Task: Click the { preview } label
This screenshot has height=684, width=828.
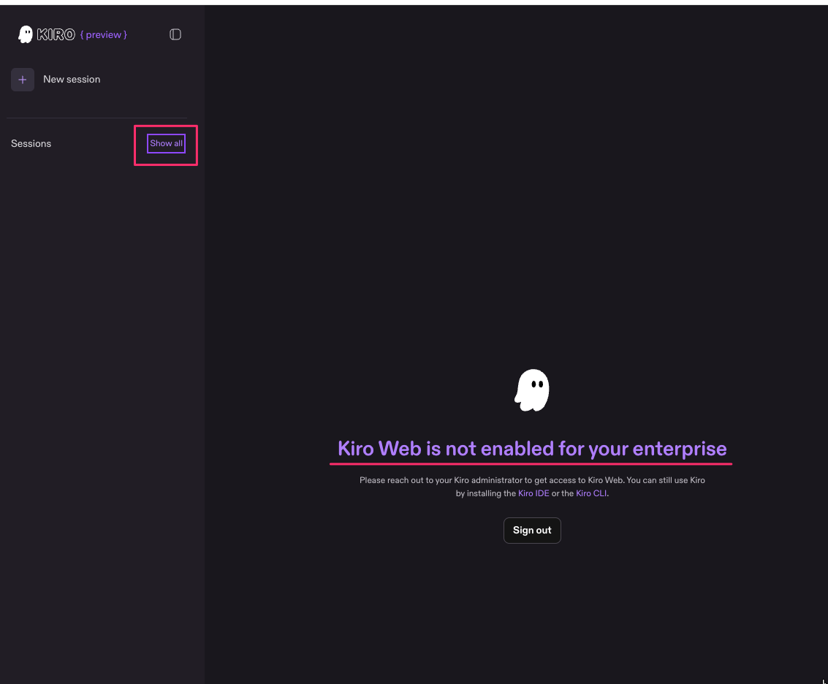Action: tap(104, 35)
